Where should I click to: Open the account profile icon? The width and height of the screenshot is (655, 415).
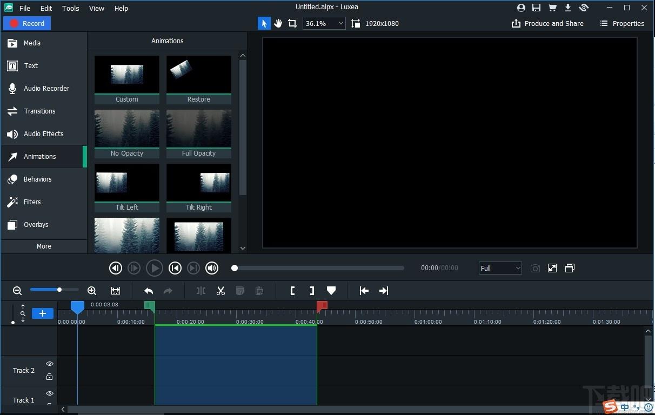click(x=521, y=8)
